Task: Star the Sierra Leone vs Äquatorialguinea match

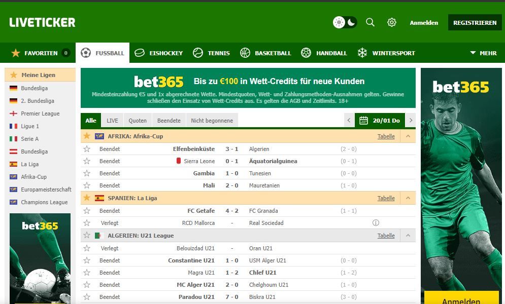Action: tap(87, 161)
